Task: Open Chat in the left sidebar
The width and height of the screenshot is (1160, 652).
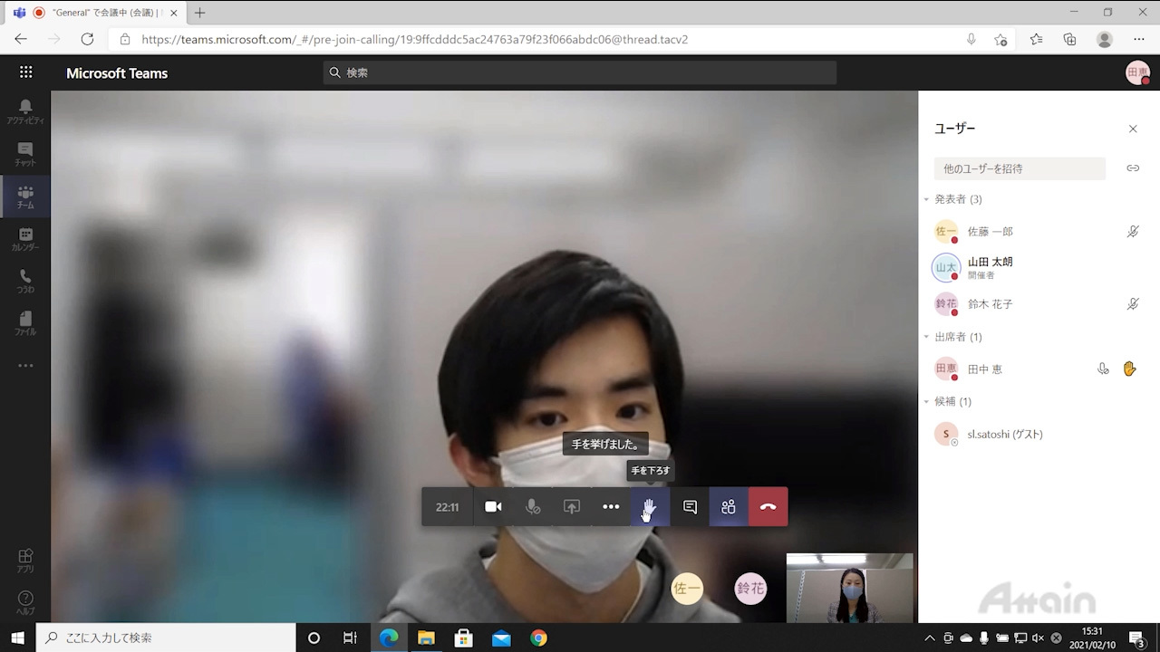Action: coord(25,154)
